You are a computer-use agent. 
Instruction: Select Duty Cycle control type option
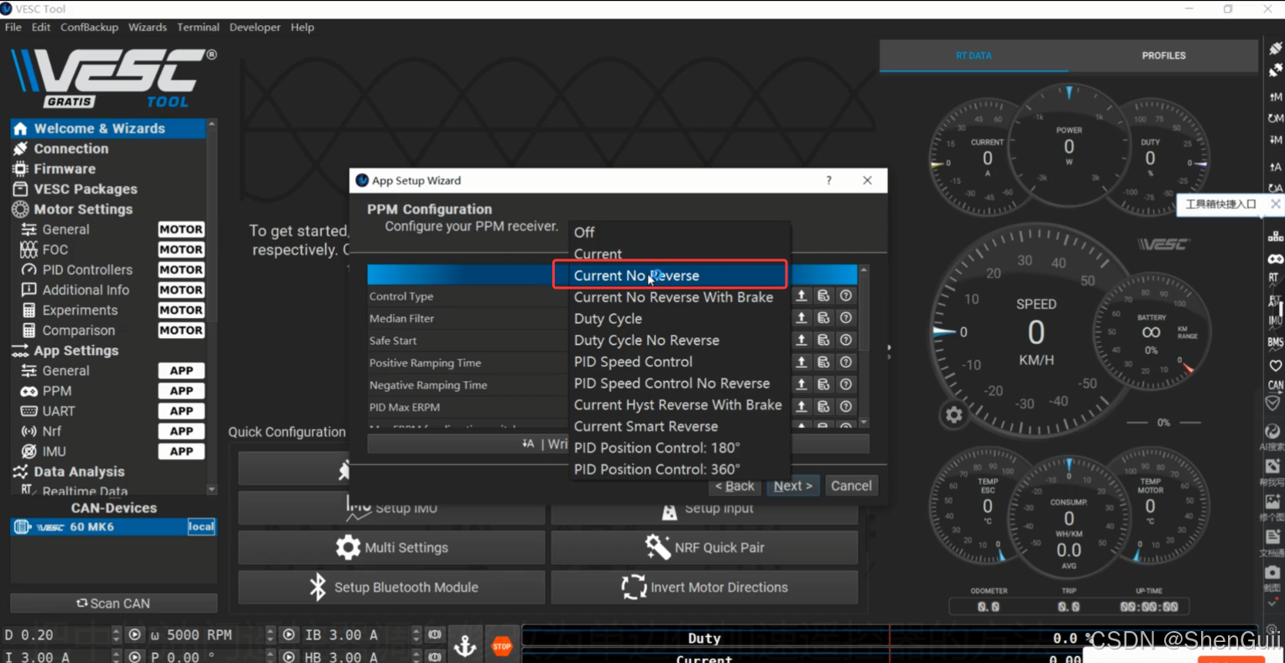click(x=608, y=319)
